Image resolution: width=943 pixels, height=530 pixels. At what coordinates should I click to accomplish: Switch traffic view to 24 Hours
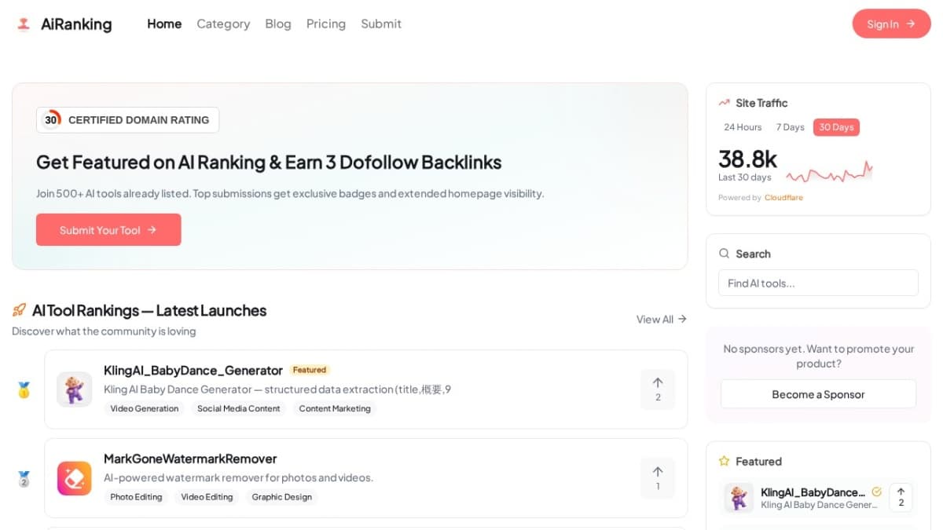tap(742, 126)
